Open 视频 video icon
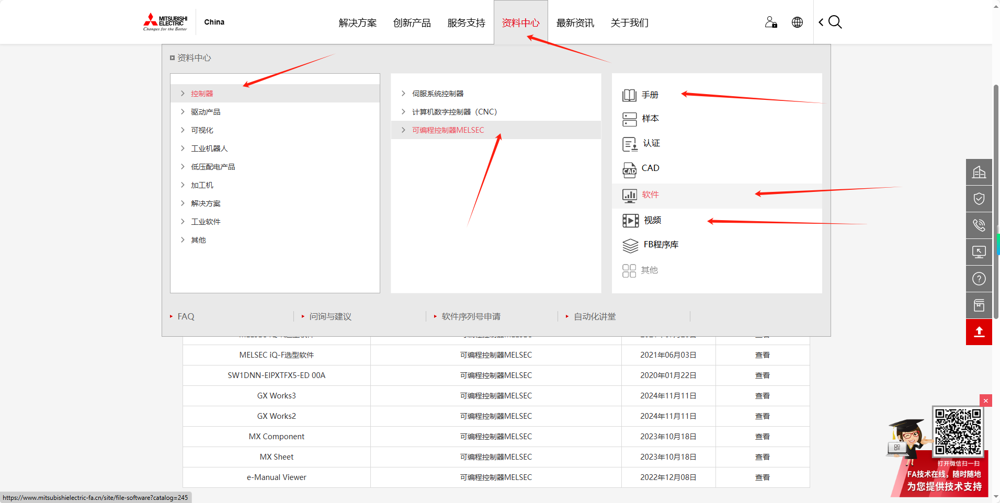Screen dimensions: 1000x503 (631, 221)
